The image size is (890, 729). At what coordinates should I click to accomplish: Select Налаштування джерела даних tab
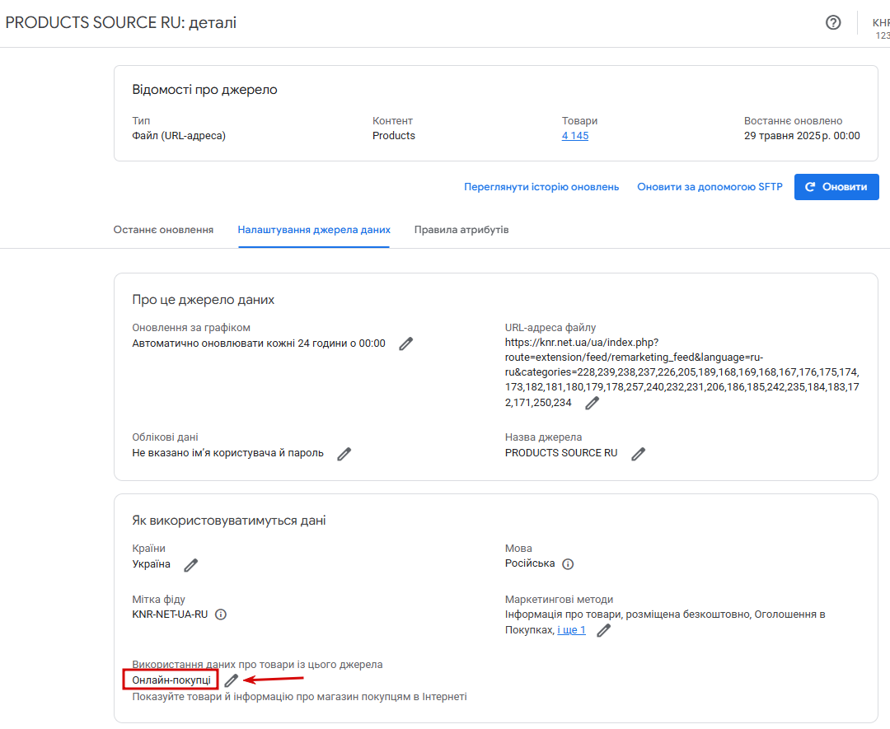[x=314, y=230]
